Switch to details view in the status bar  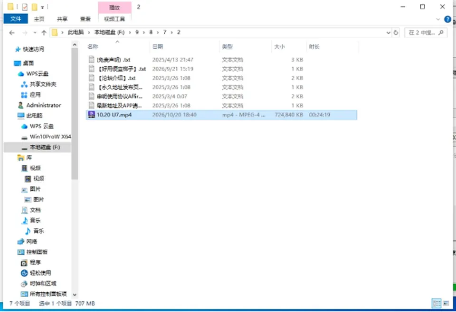tap(437, 303)
